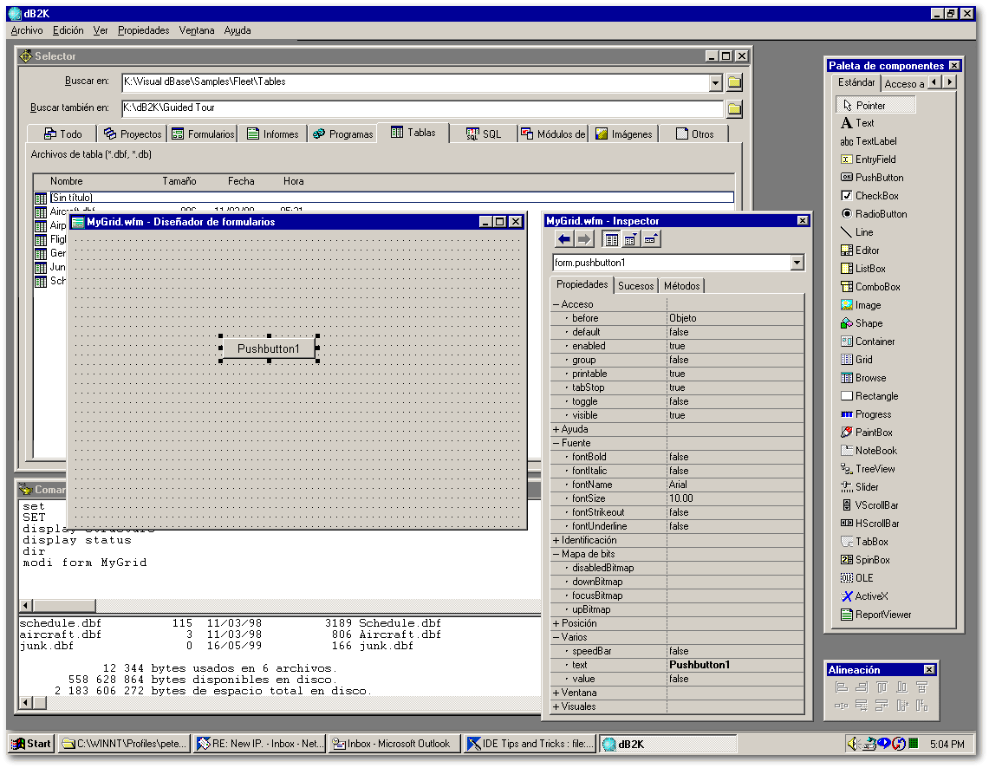Choose the Grid component
The height and width of the screenshot is (768, 989).
pyautogui.click(x=856, y=360)
